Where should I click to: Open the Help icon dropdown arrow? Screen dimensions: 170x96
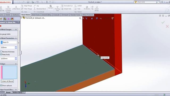click(x=164, y=2)
